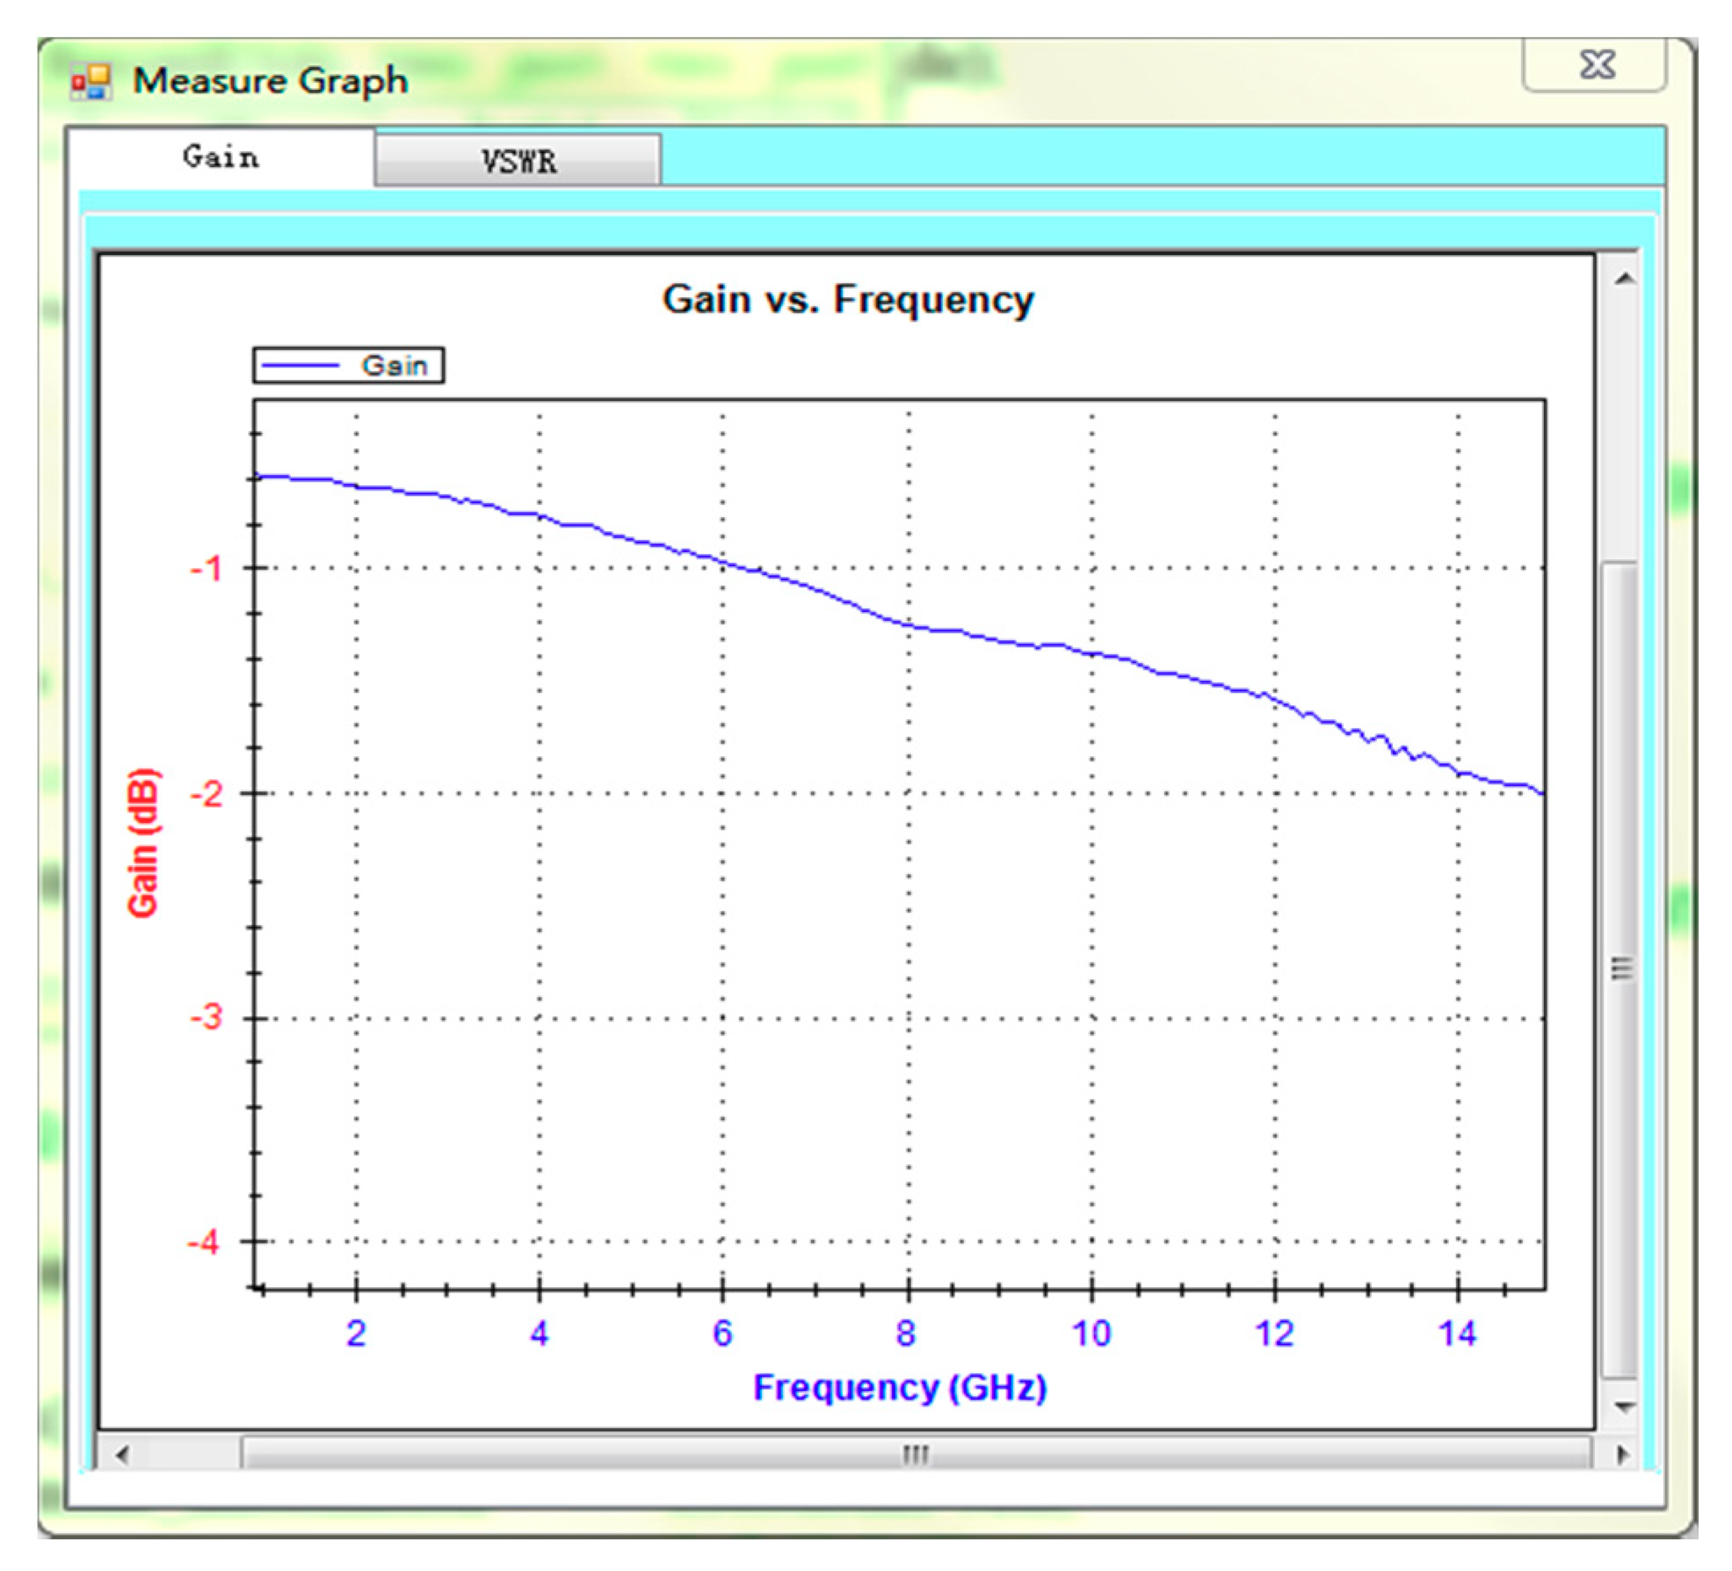Click the 8 tick label on the frequency axis
This screenshot has width=1732, height=1571.
point(906,1333)
